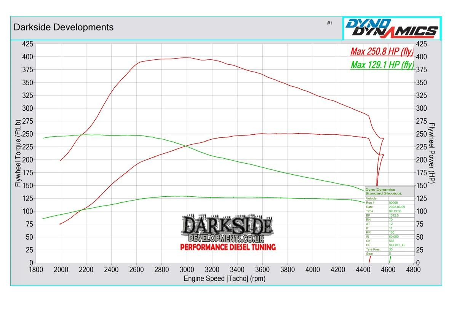Click 425 on the Flywheel Power axis

(x=421, y=44)
